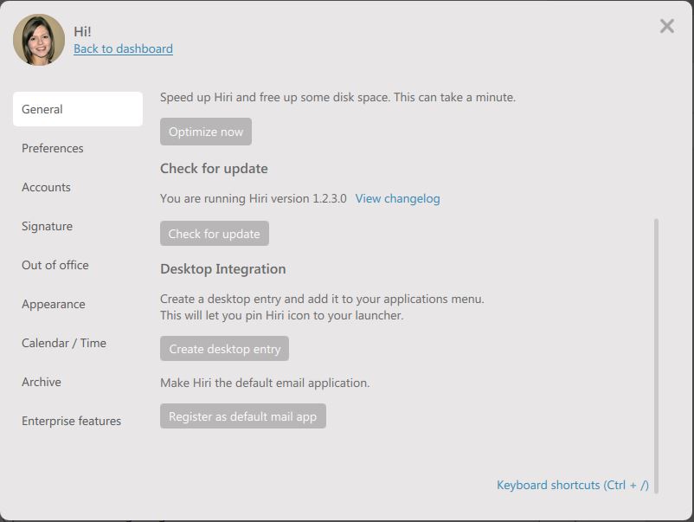The width and height of the screenshot is (694, 522).
Task: Click the user profile avatar photo
Action: click(x=39, y=40)
